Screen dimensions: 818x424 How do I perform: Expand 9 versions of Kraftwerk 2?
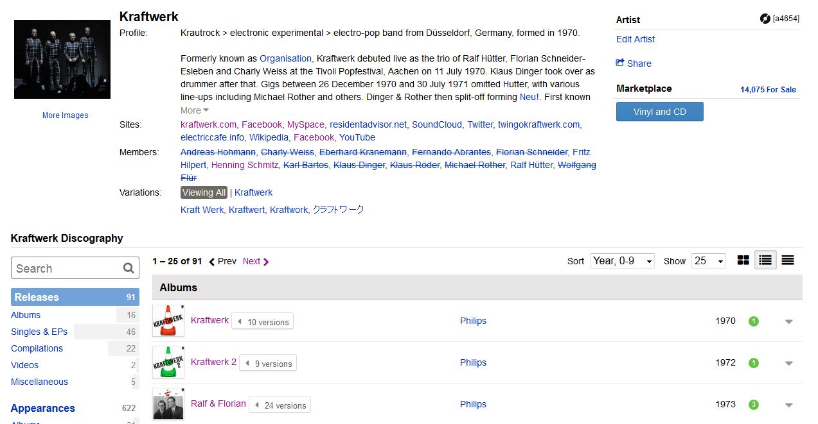[267, 364]
